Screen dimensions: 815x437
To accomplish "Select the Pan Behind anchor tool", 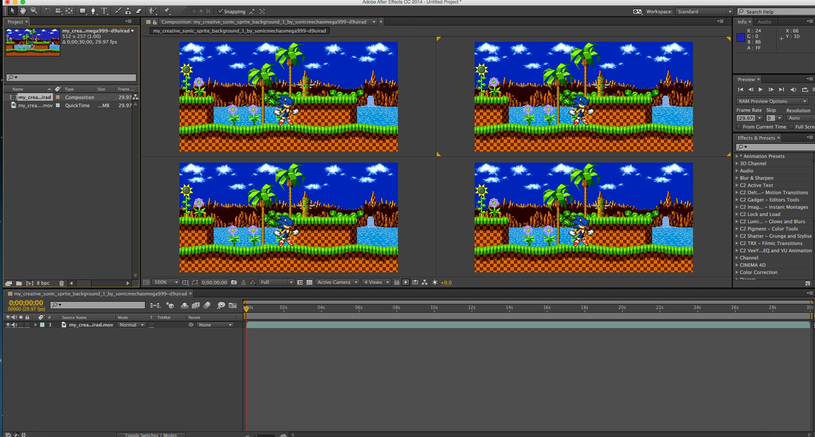I will (69, 11).
